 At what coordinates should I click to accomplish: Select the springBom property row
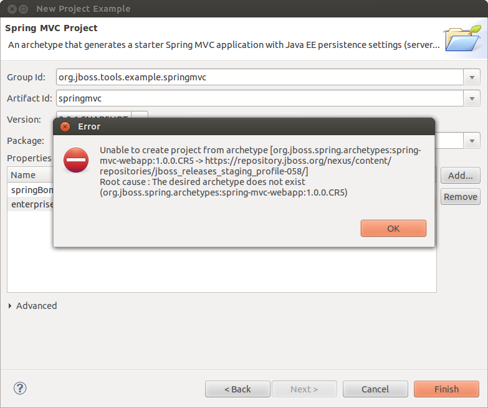pyautogui.click(x=31, y=190)
